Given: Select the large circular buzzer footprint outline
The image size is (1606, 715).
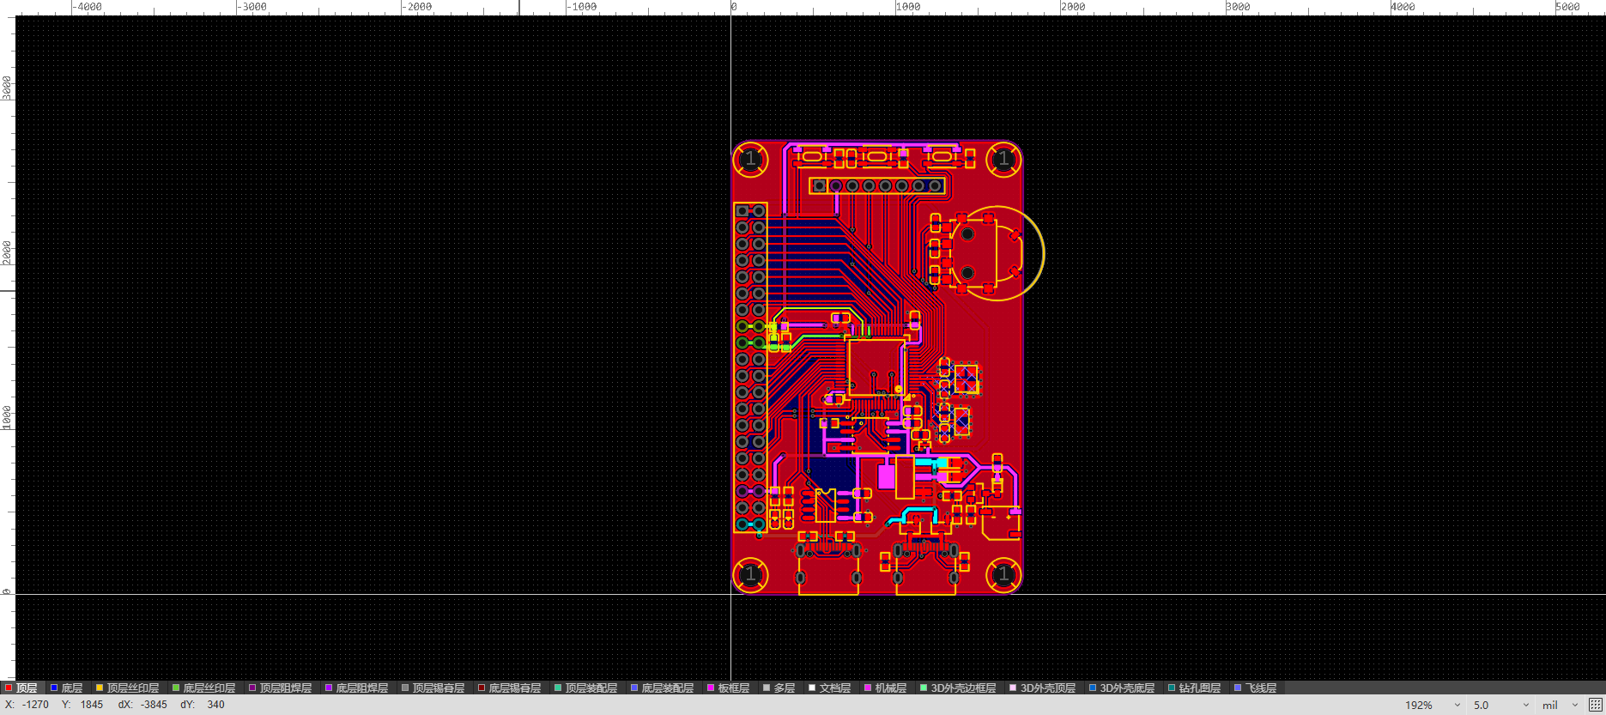Looking at the screenshot, I should (x=997, y=253).
